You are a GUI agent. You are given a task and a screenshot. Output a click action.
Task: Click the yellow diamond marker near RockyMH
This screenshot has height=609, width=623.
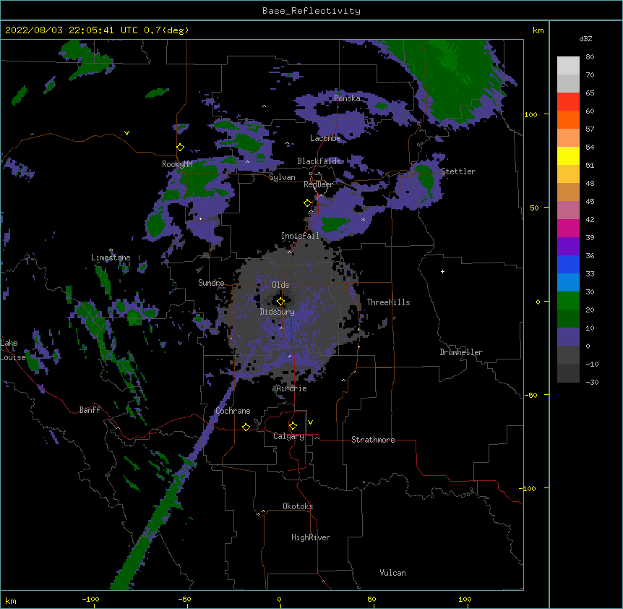[181, 148]
